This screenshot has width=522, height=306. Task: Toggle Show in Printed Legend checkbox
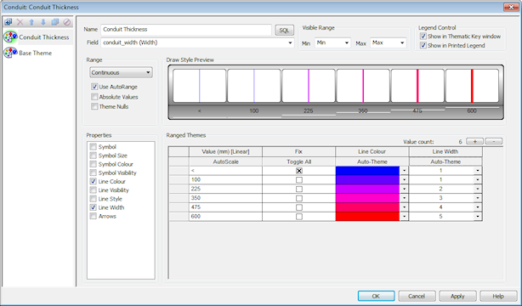point(423,46)
